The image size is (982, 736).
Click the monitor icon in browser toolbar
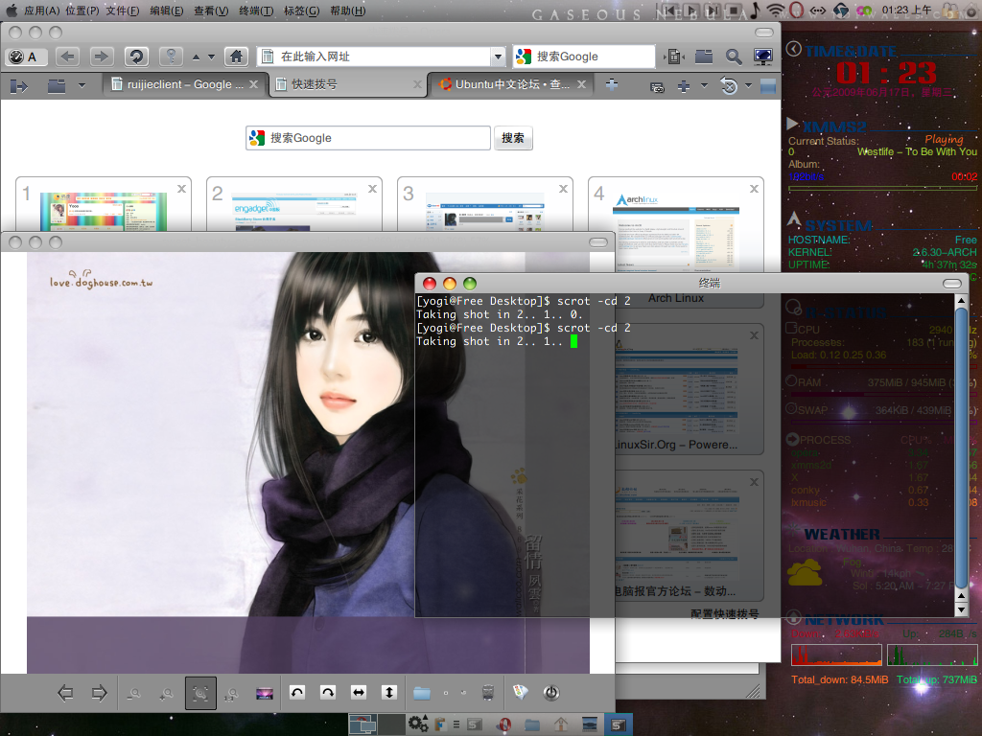(x=763, y=57)
